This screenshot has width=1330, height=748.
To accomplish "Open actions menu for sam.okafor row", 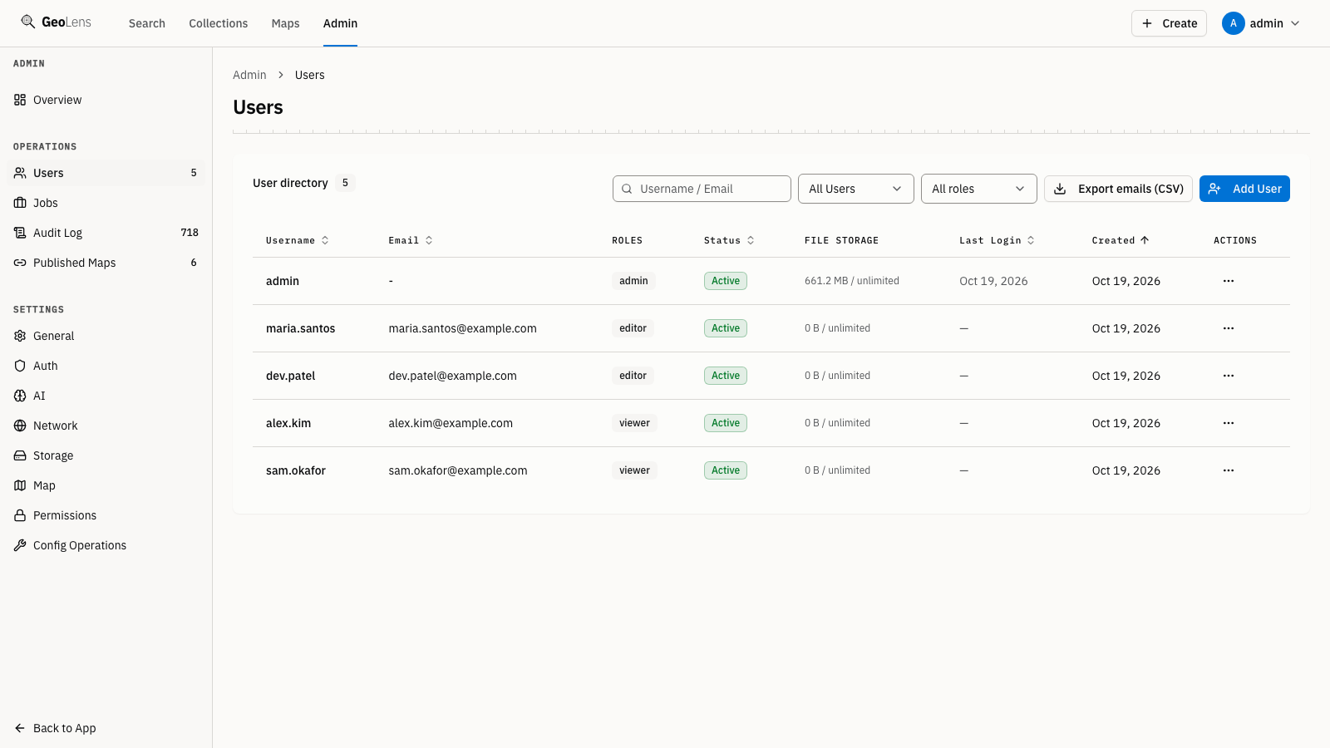I will pyautogui.click(x=1229, y=470).
